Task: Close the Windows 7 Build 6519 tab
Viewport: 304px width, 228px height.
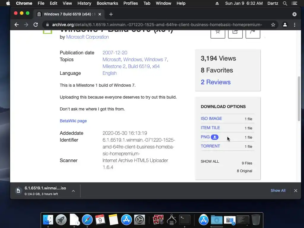Action: coord(100,14)
